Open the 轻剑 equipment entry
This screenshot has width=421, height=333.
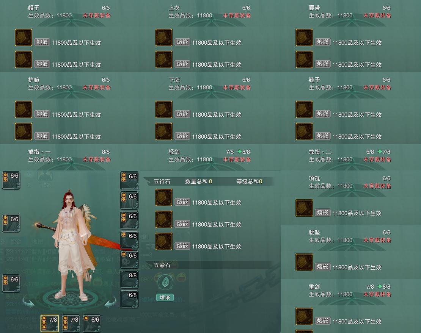coord(210,156)
